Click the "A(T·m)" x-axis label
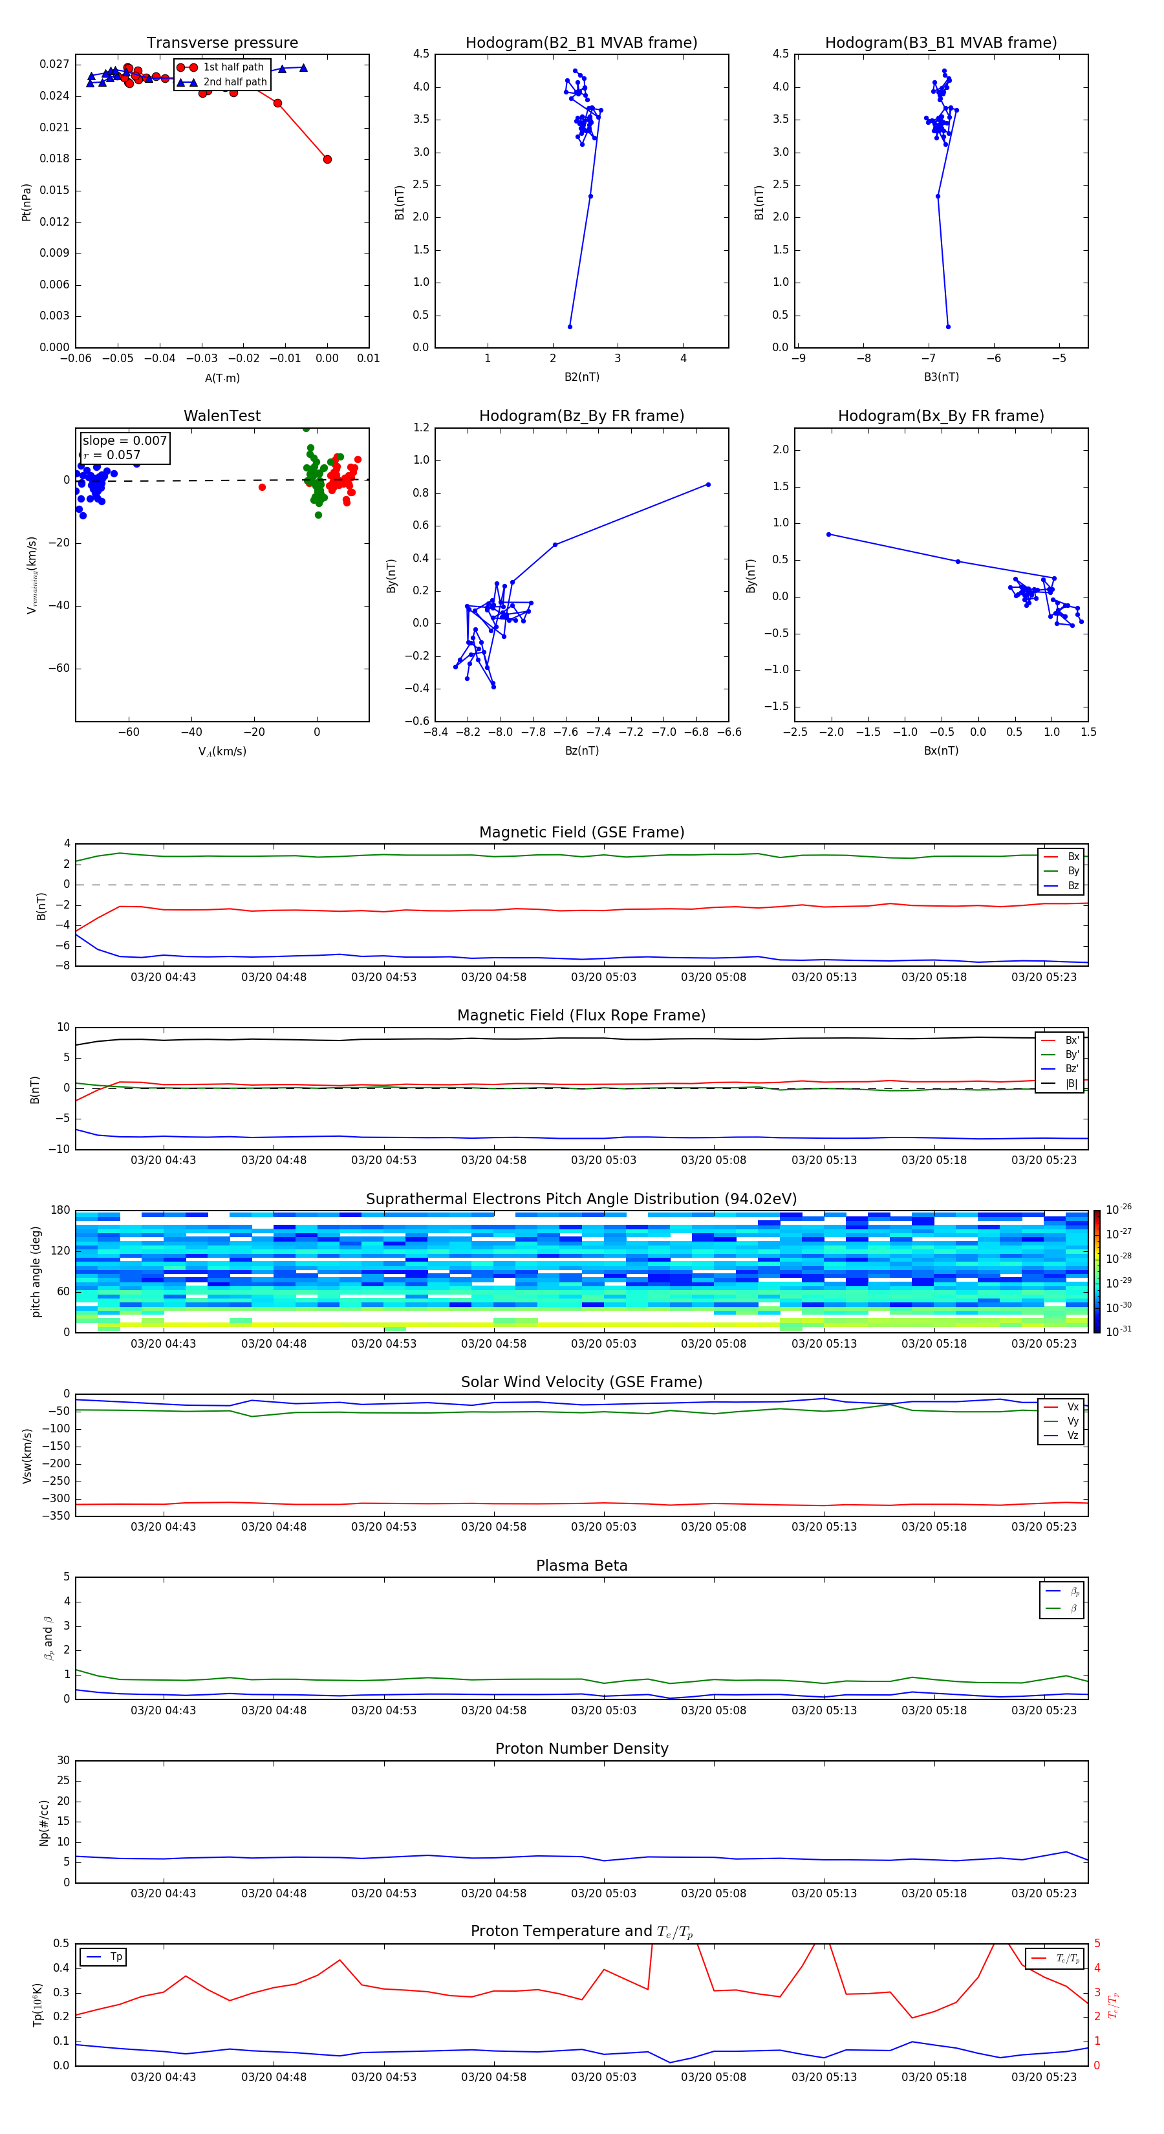 coord(222,378)
